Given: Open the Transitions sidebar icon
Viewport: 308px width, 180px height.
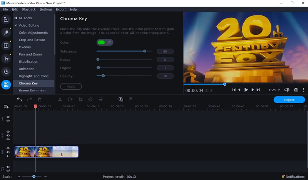Looking at the screenshot, I should pos(6,45).
